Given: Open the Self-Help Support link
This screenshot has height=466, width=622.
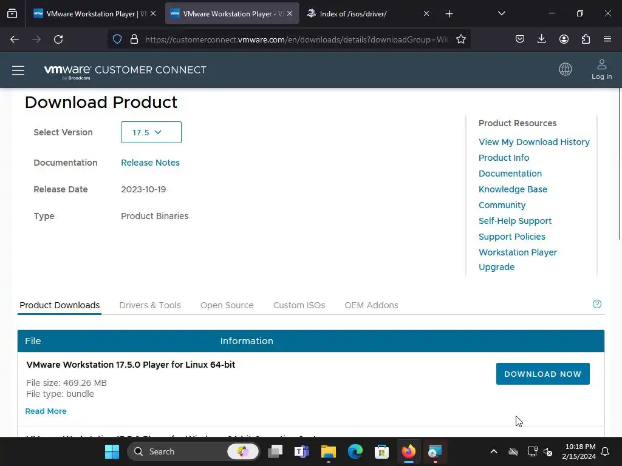Looking at the screenshot, I should point(515,221).
